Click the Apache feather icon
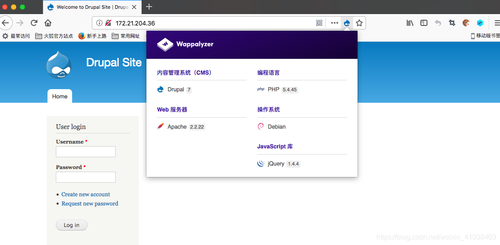This screenshot has width=500, height=245. [161, 126]
